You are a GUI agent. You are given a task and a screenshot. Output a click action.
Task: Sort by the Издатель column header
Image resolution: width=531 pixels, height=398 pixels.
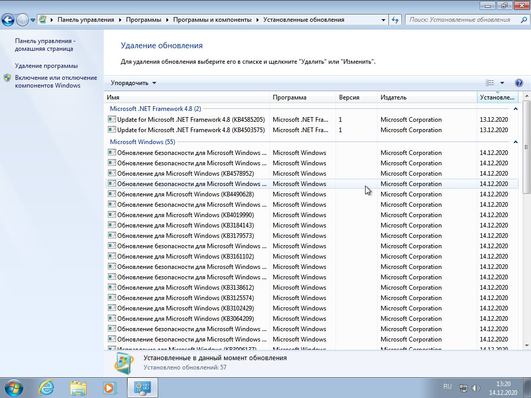(x=426, y=97)
